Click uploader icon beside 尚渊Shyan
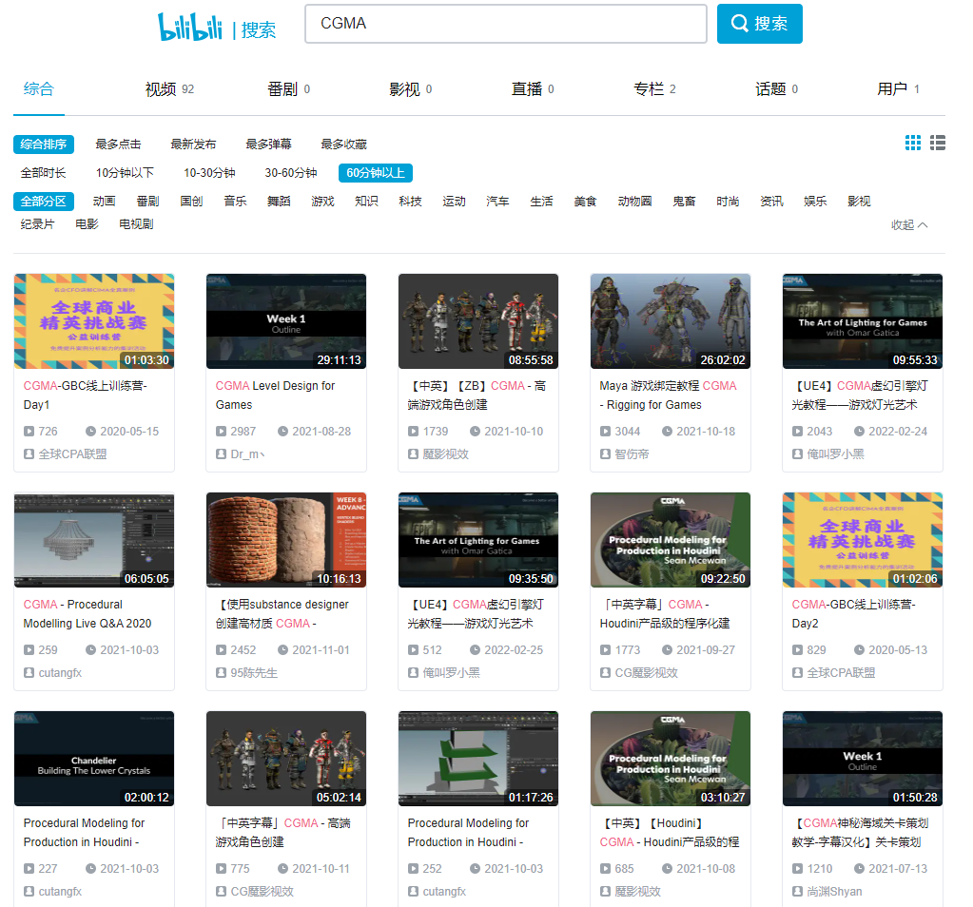The width and height of the screenshot is (973, 907). pyautogui.click(x=797, y=892)
